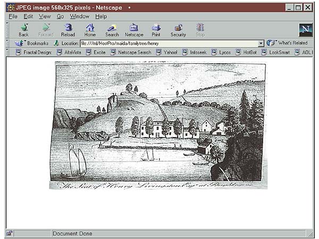Open the LookSmart bookmark

click(x=275, y=52)
